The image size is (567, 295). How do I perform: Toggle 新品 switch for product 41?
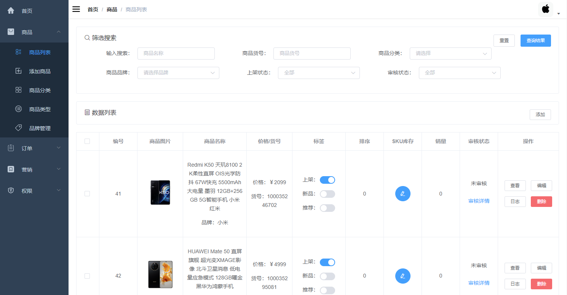click(327, 194)
